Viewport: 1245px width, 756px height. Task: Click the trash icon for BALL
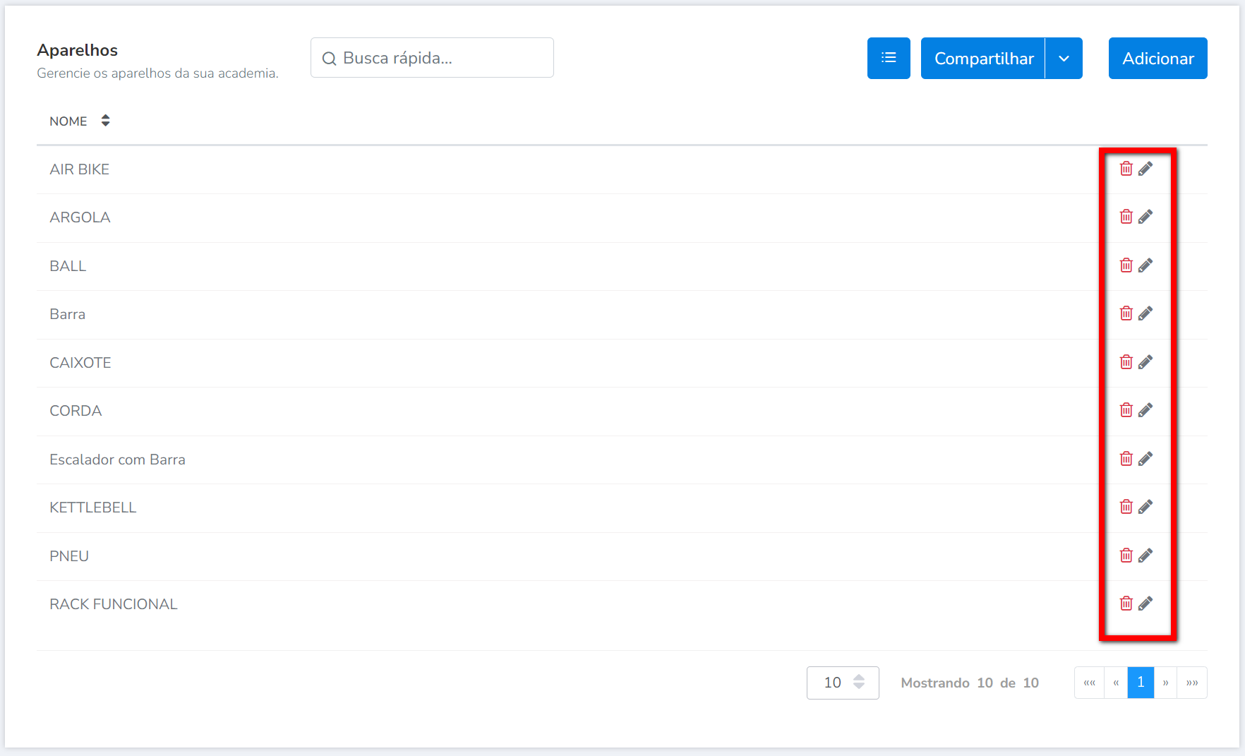pyautogui.click(x=1126, y=265)
